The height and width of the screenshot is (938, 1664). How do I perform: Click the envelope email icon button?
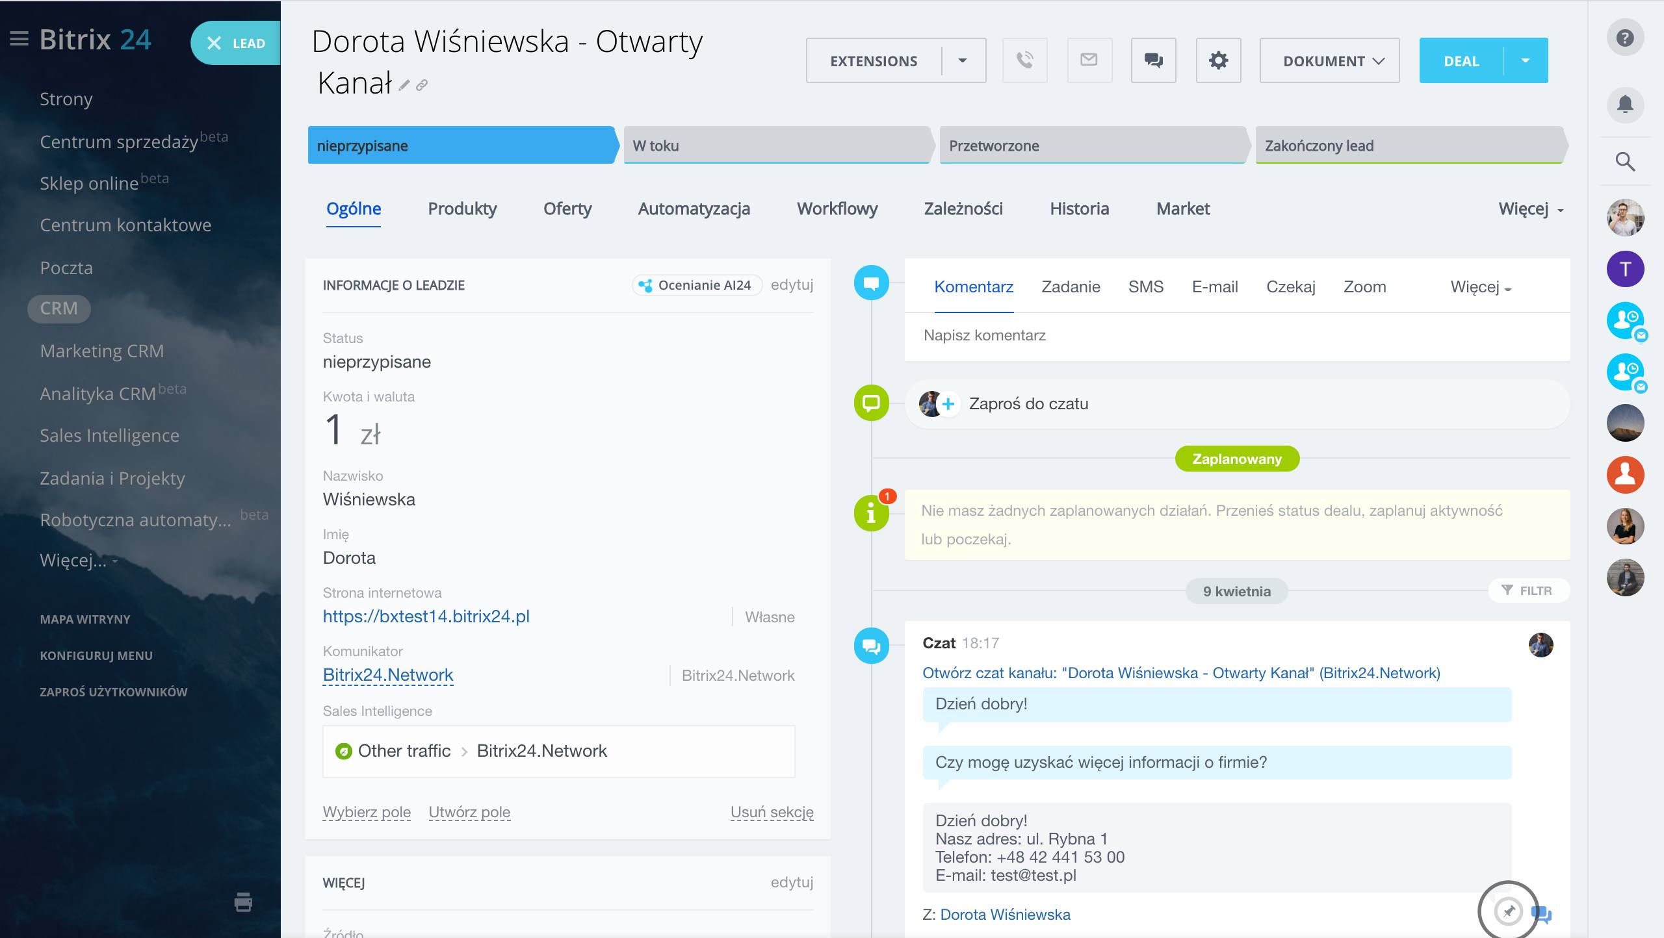pos(1089,60)
